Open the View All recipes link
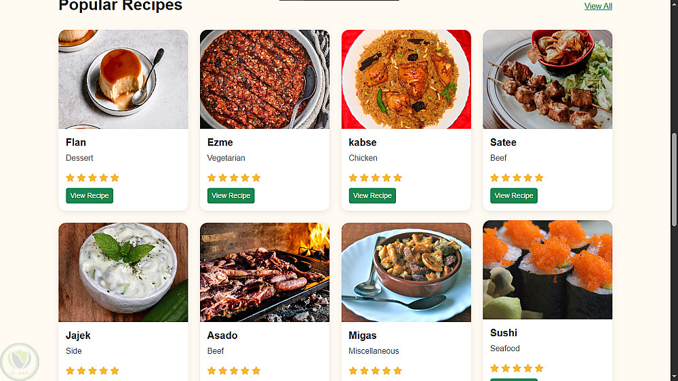Screen dimensions: 678x381 598,6
